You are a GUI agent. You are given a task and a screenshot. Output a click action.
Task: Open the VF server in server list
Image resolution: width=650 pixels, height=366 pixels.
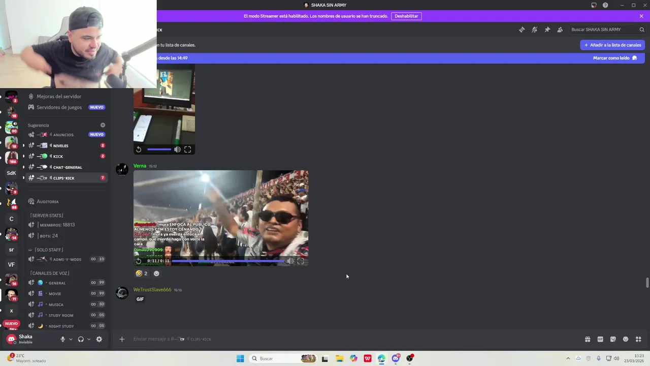(x=11, y=264)
